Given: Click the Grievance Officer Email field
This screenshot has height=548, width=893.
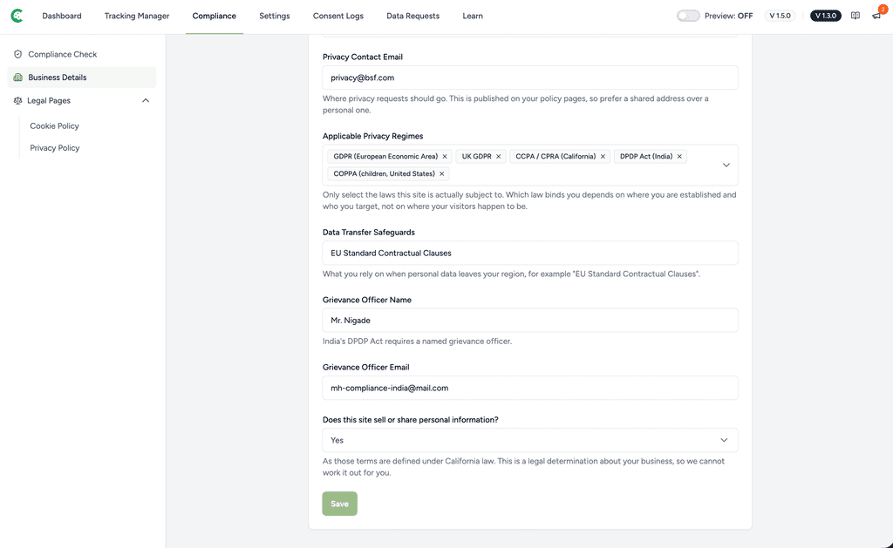Looking at the screenshot, I should point(530,388).
